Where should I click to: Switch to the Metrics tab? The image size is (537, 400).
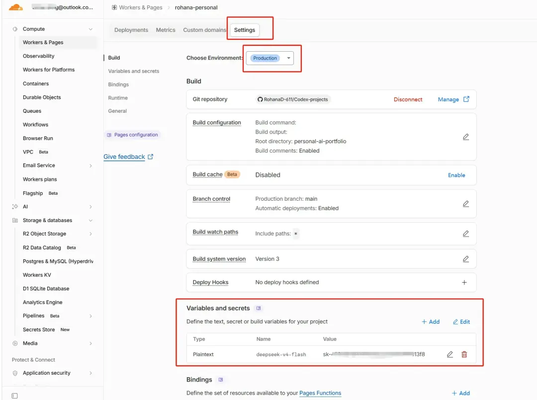[x=166, y=30]
